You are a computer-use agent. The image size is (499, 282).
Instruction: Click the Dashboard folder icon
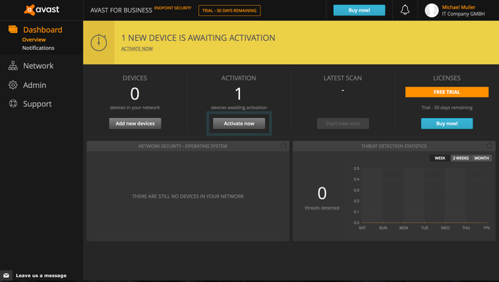tap(13, 29)
